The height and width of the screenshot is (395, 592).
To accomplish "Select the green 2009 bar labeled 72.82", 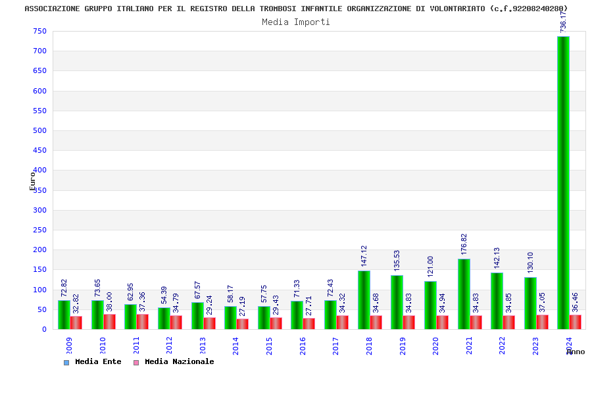I will [64, 315].
